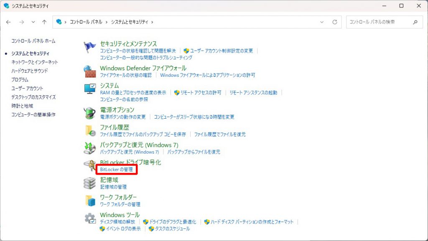The image size is (428, 241).
Task: Click コンピューターの状態を確認して問題を解決
Action: [x=138, y=51]
